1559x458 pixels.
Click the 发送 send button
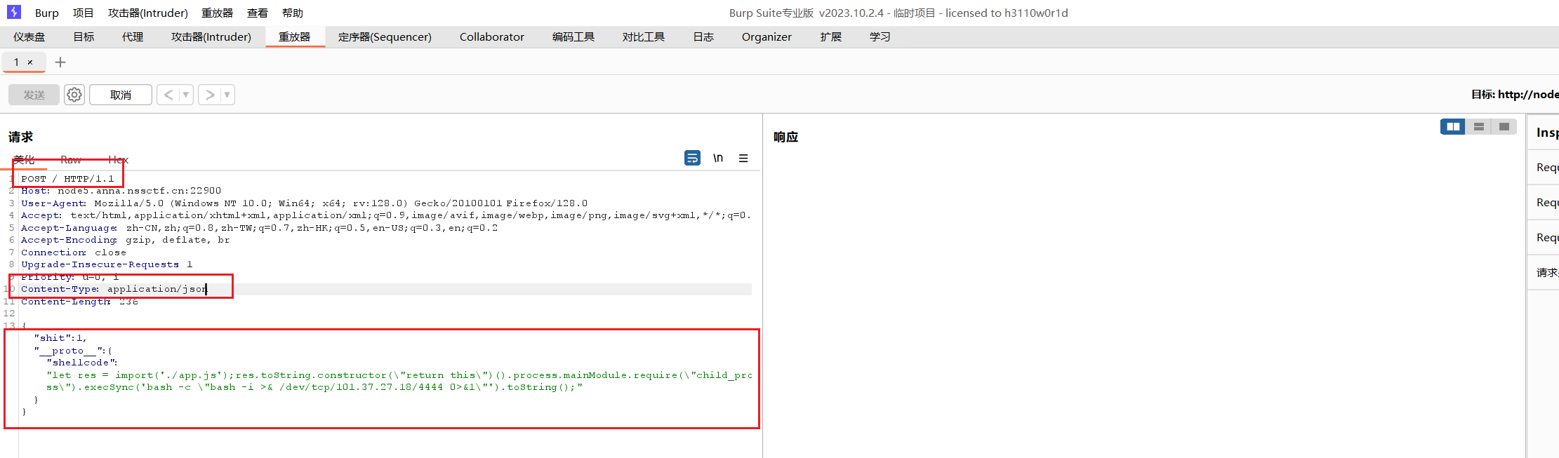click(34, 95)
